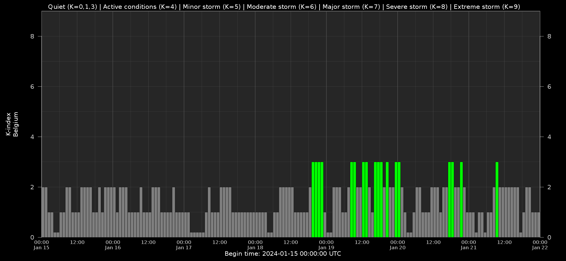Click the 'Jan 21' date label
Screen dimensions: 566x261
pyautogui.click(x=469, y=247)
